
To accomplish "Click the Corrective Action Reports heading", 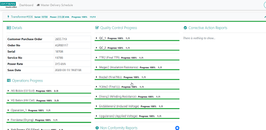I will [208, 28].
